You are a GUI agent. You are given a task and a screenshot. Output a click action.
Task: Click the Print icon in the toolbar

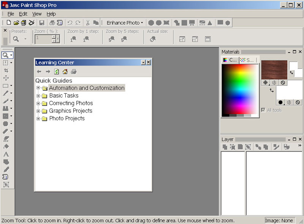(x=52, y=22)
